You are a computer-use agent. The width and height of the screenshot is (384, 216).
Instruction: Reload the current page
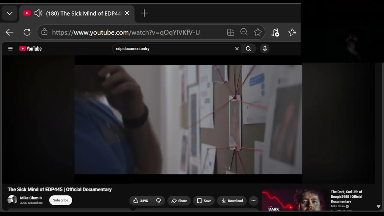(x=27, y=32)
